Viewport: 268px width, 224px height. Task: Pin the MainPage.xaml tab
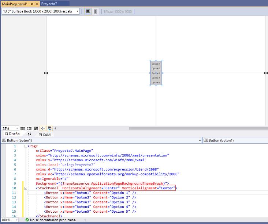[31, 4]
